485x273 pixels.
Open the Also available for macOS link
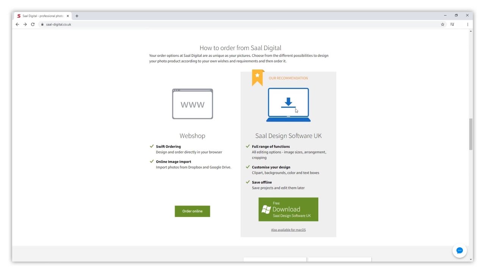click(288, 230)
